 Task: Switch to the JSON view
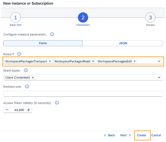(123, 43)
